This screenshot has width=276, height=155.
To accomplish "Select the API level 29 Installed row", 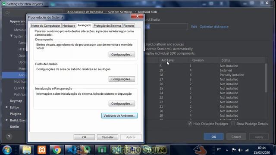I will click(x=205, y=70).
